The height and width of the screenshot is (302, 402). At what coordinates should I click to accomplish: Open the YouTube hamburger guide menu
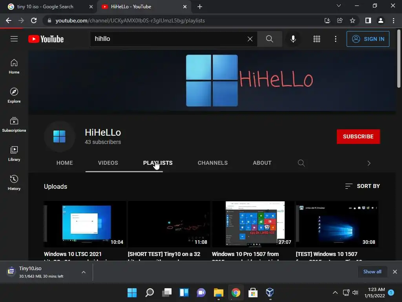14,39
